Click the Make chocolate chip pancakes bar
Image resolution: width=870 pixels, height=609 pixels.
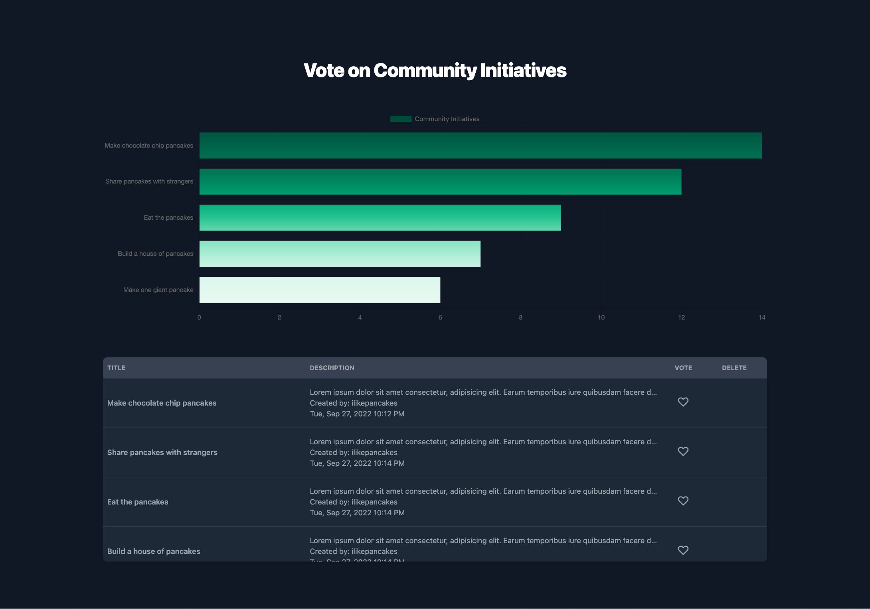[480, 146]
